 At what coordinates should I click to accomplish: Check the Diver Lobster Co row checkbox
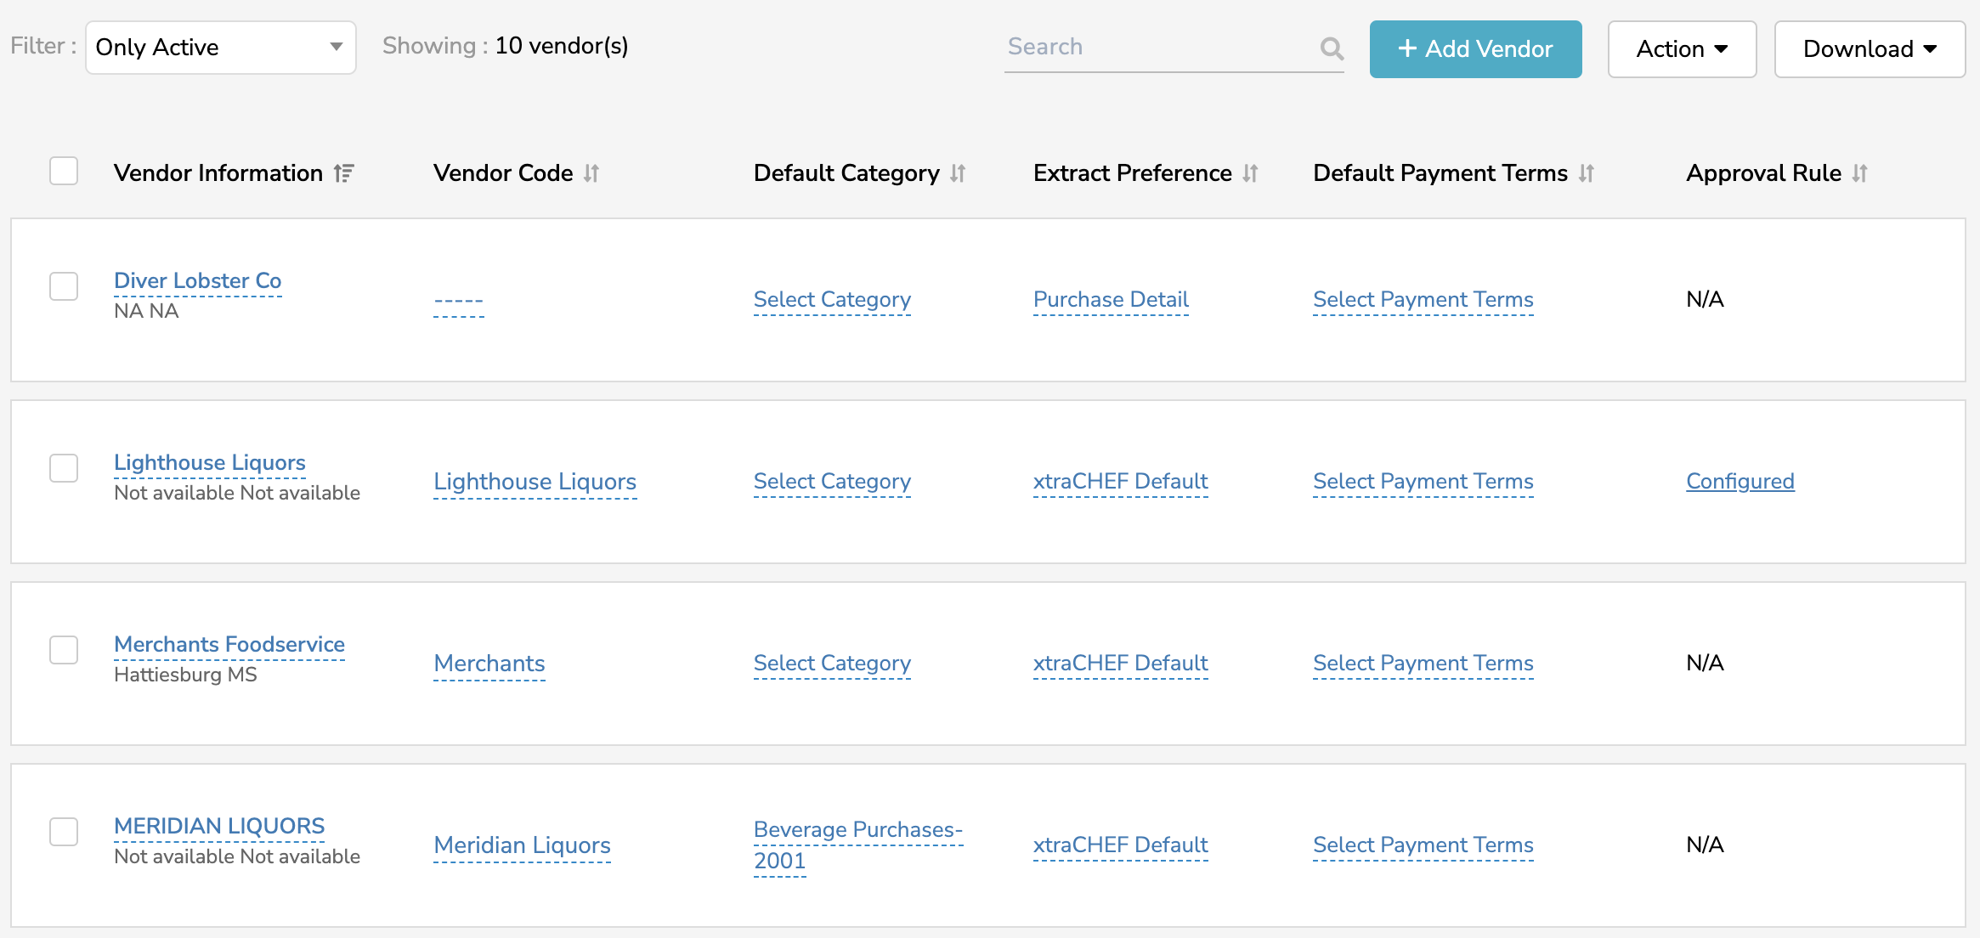(64, 286)
